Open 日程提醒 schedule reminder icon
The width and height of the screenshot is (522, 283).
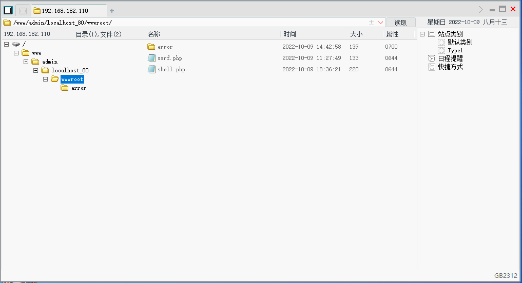[x=432, y=58]
